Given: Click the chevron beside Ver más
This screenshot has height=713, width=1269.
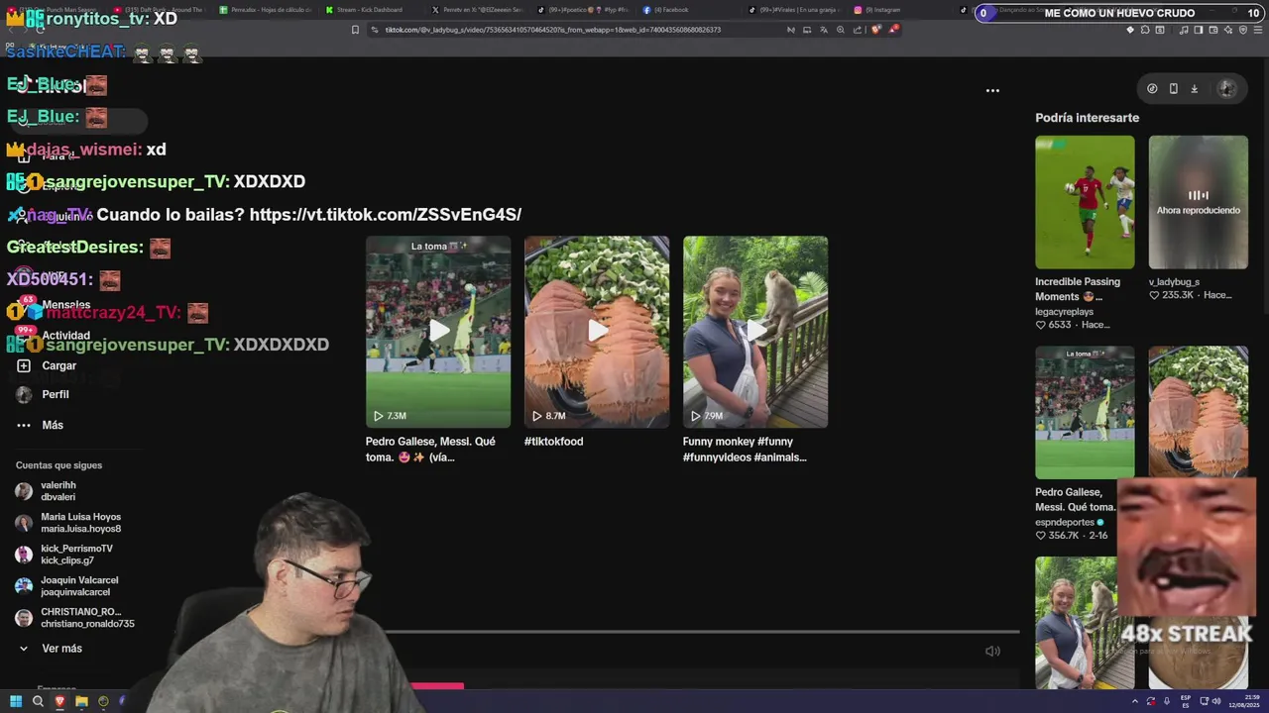Looking at the screenshot, I should pyautogui.click(x=24, y=649).
